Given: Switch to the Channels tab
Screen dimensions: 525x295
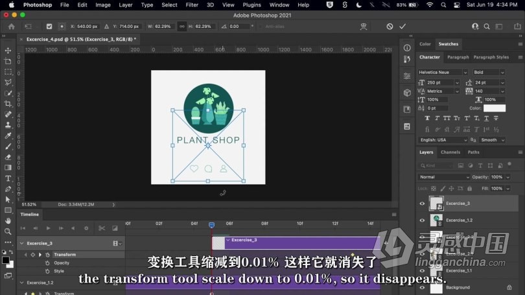Looking at the screenshot, I should (450, 152).
